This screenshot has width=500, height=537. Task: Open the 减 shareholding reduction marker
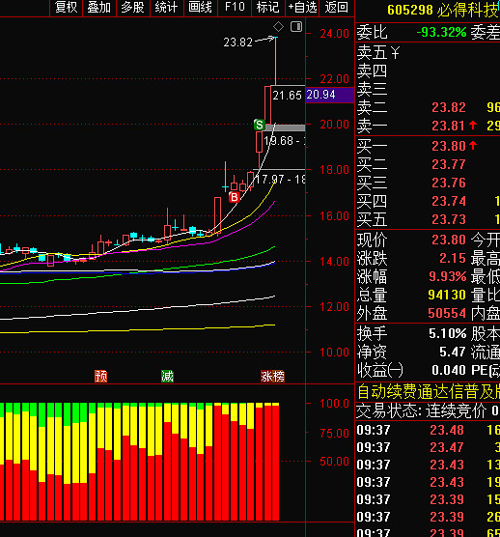pyautogui.click(x=167, y=376)
